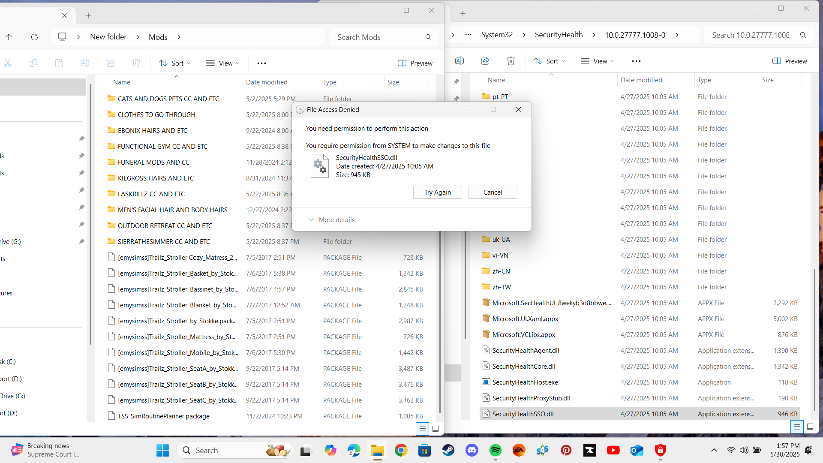Open Microsoft Store from taskbar
Viewport: 823px width, 463px height.
(424, 450)
